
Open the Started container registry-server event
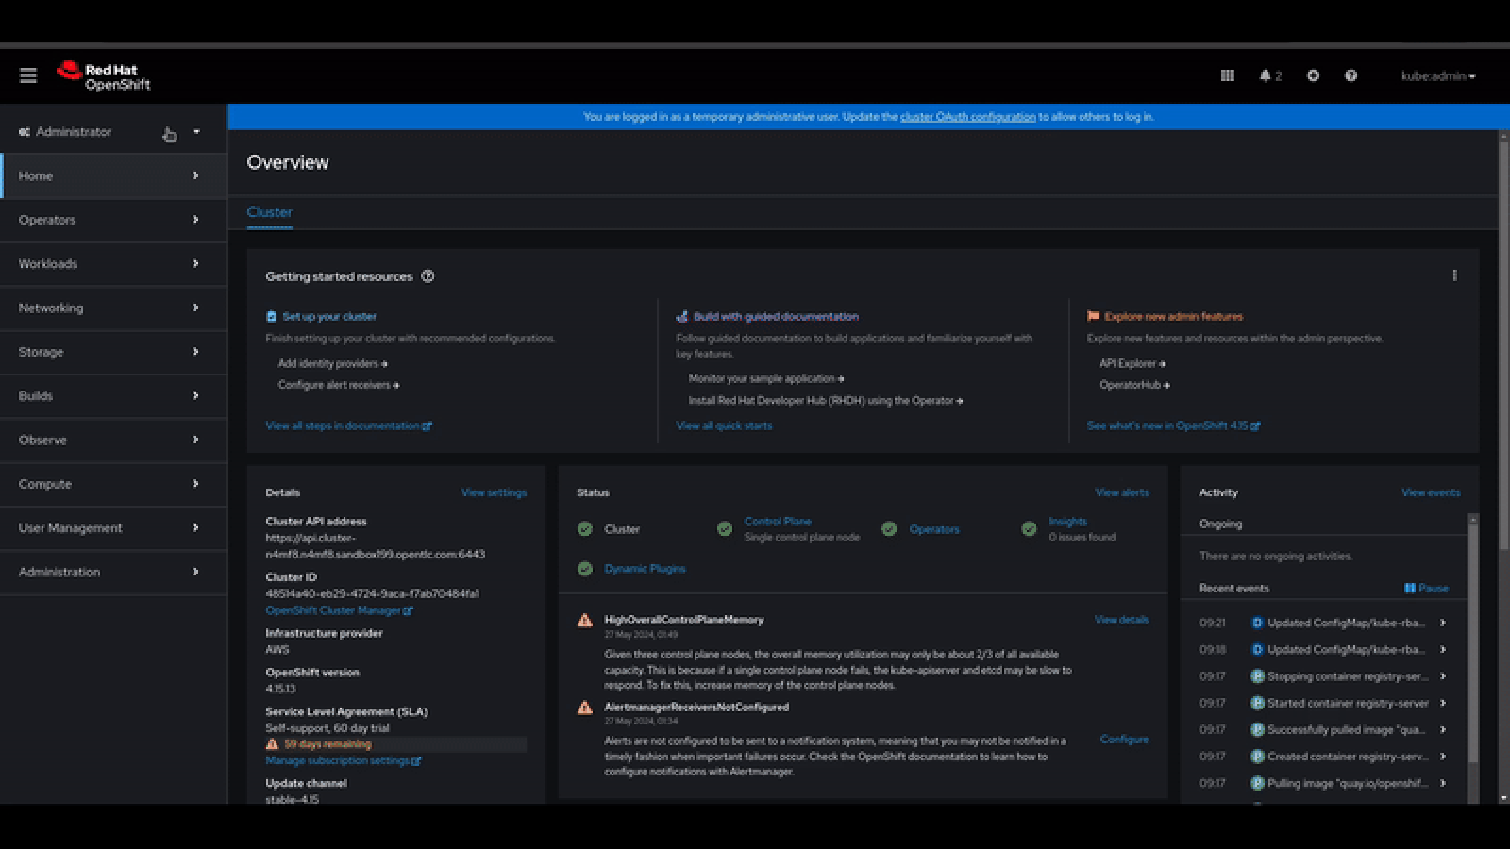(x=1347, y=703)
